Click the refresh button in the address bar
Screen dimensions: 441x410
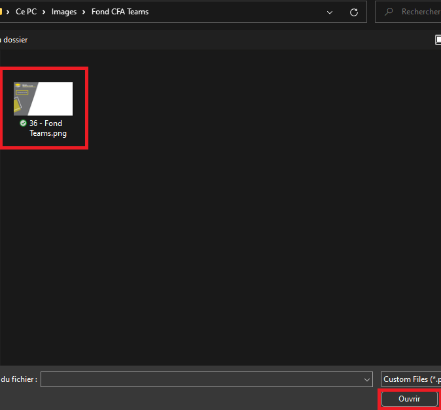(354, 12)
